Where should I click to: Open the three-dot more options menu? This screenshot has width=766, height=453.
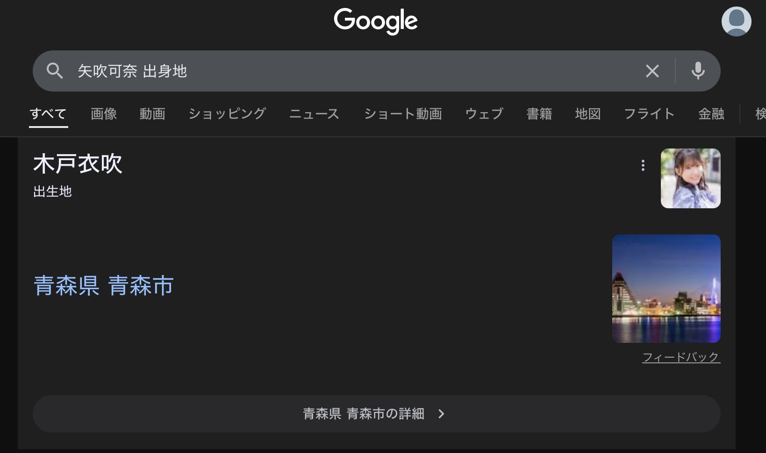(x=643, y=165)
